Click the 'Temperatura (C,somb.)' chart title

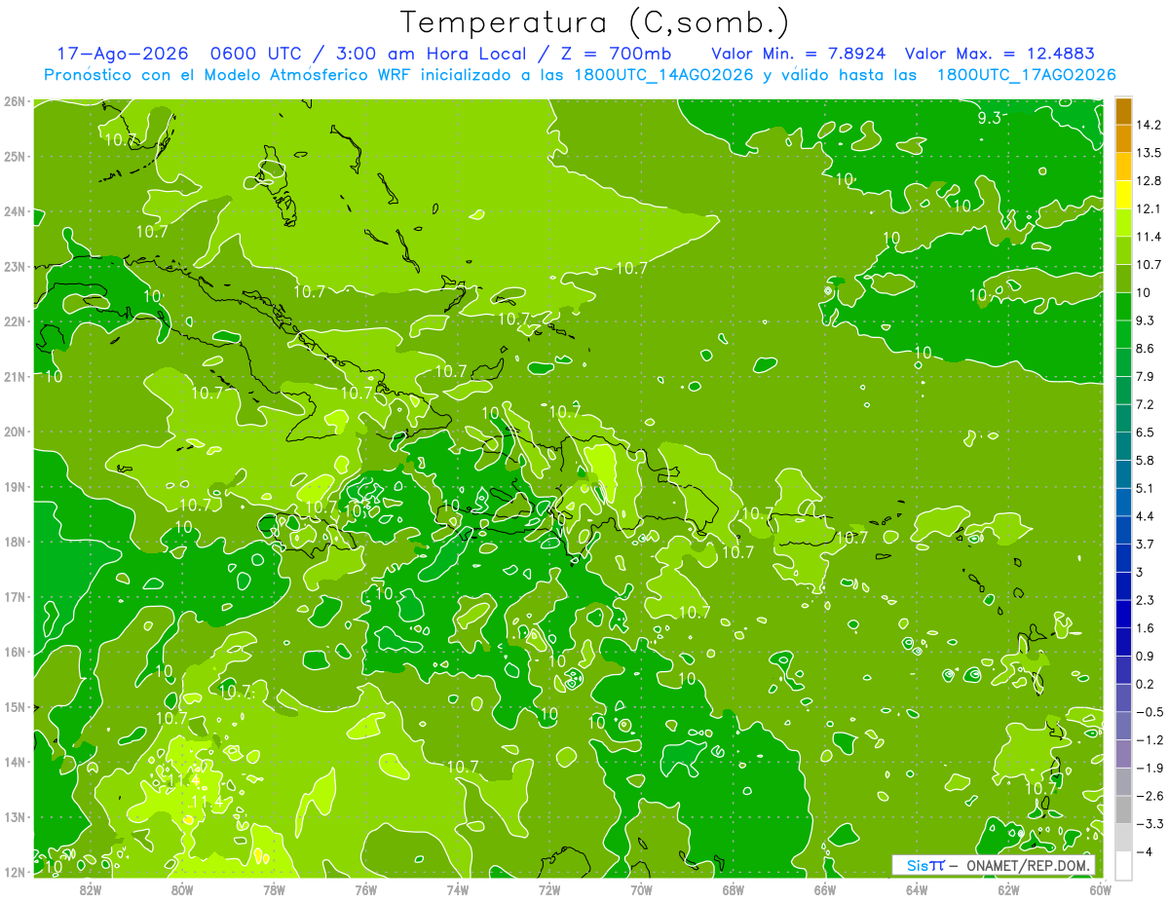tap(595, 21)
